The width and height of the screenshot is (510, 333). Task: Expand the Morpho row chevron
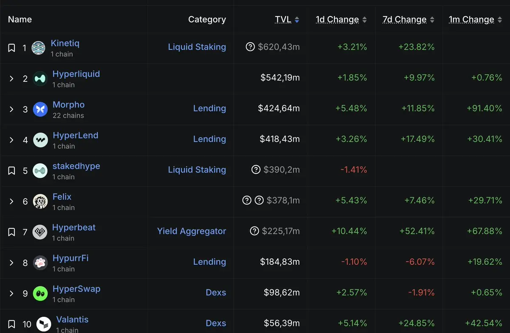[x=11, y=109]
